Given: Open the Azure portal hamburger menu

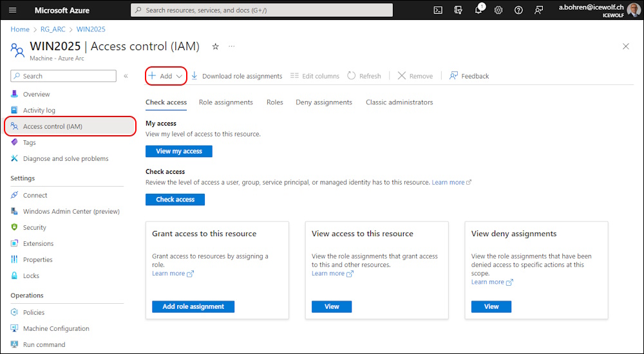Looking at the screenshot, I should (12, 10).
